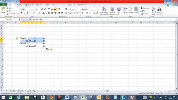Open the File tab
The height and width of the screenshot is (100, 178).
[x=4, y=5]
